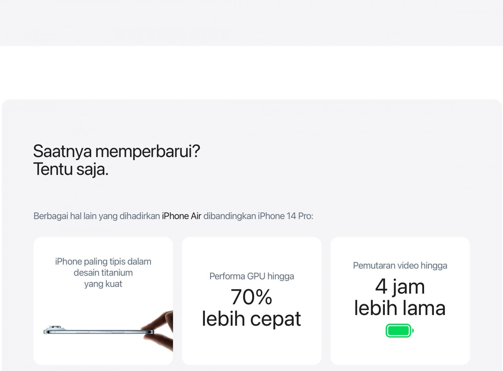The height and width of the screenshot is (371, 503).
Task: Select the highlighted "iPhone Air" text
Action: 181,216
